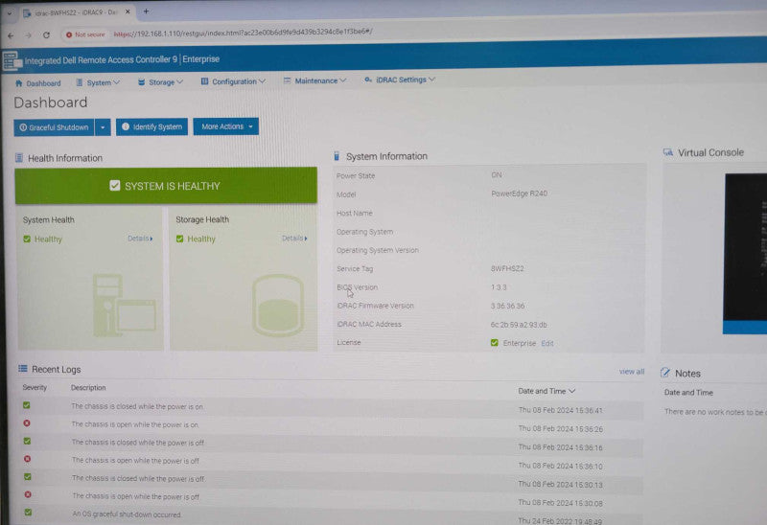Click the Configuration menu icon
The image size is (767, 525).
click(204, 81)
